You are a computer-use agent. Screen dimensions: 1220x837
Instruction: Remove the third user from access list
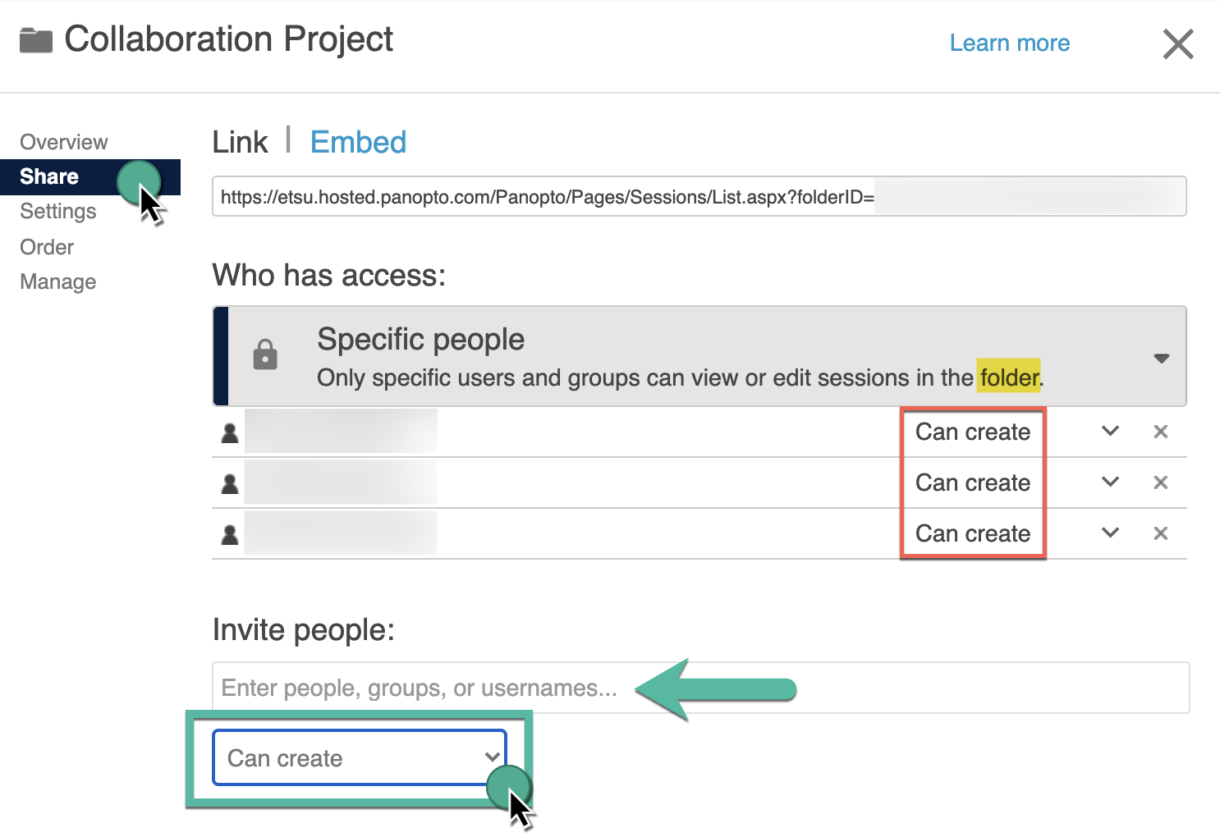[x=1160, y=533]
